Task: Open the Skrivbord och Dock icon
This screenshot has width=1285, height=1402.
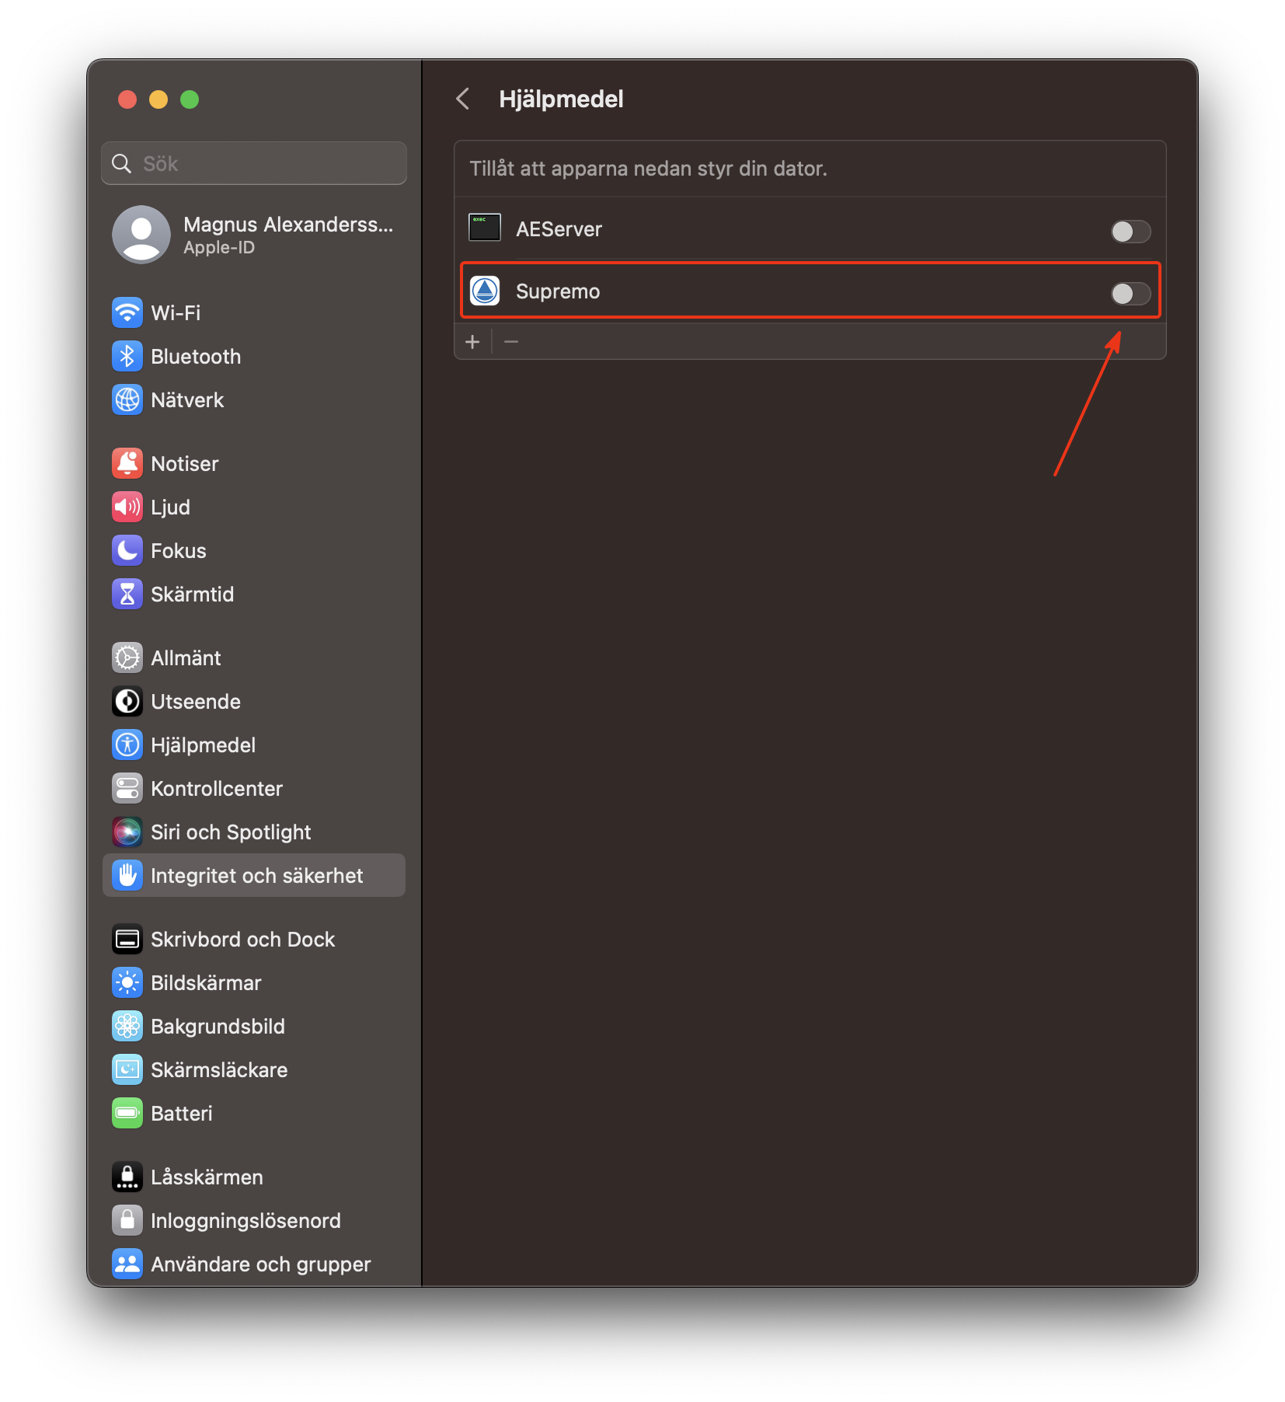Action: tap(127, 940)
